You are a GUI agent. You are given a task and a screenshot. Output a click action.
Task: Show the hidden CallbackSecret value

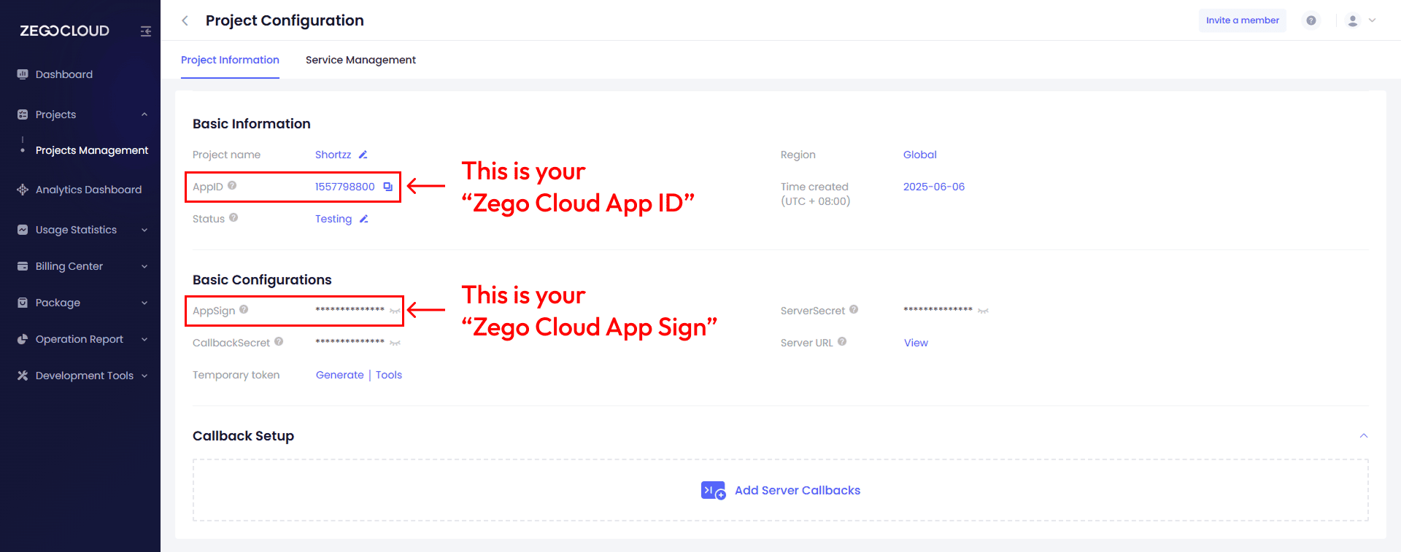click(x=395, y=343)
